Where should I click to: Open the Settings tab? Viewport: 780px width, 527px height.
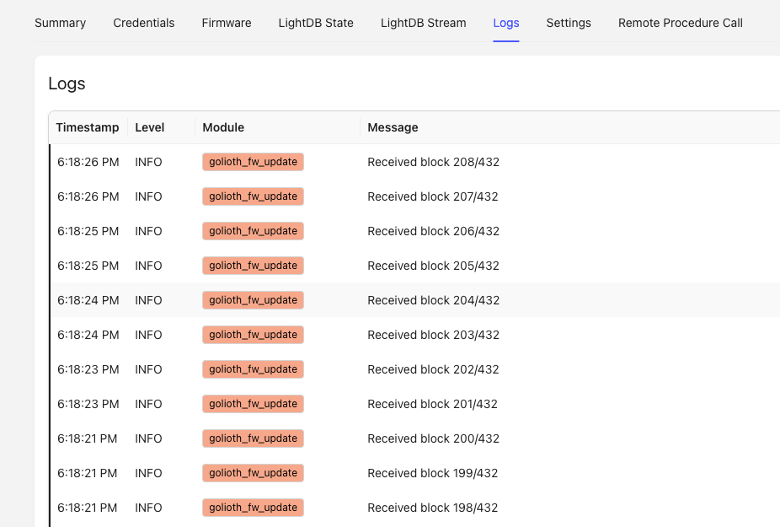pos(569,23)
